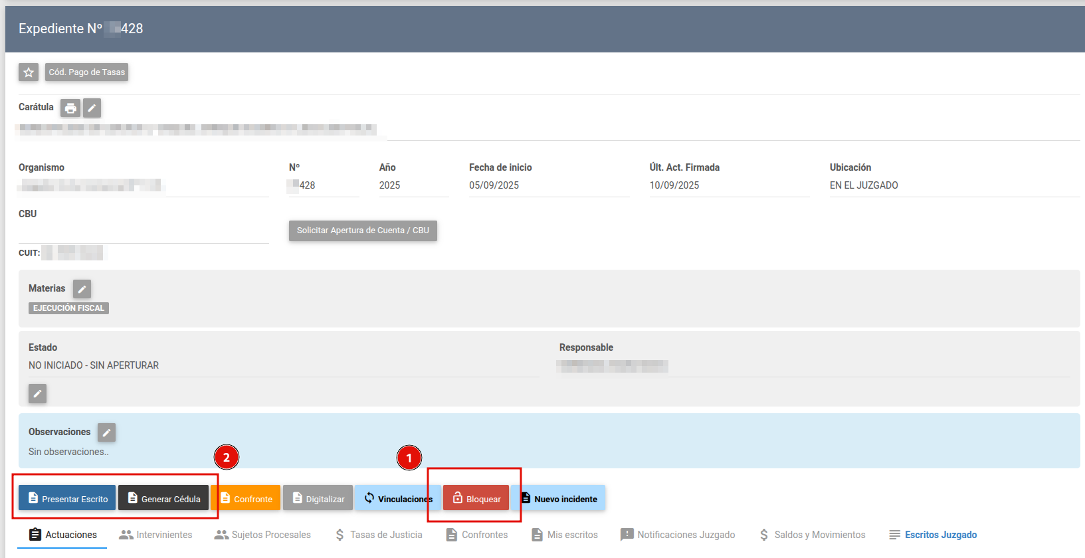Open the Confronte orange button
The width and height of the screenshot is (1085, 558).
point(246,498)
